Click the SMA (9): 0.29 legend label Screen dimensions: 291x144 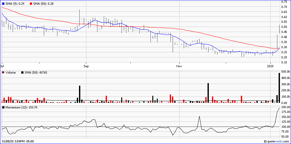(x=15, y=3)
